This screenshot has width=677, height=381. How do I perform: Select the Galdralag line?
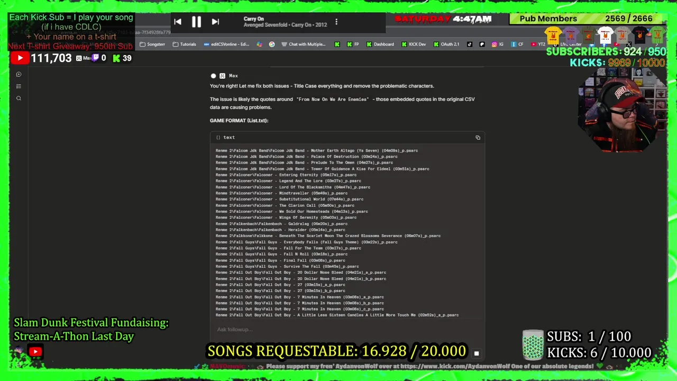point(281,223)
